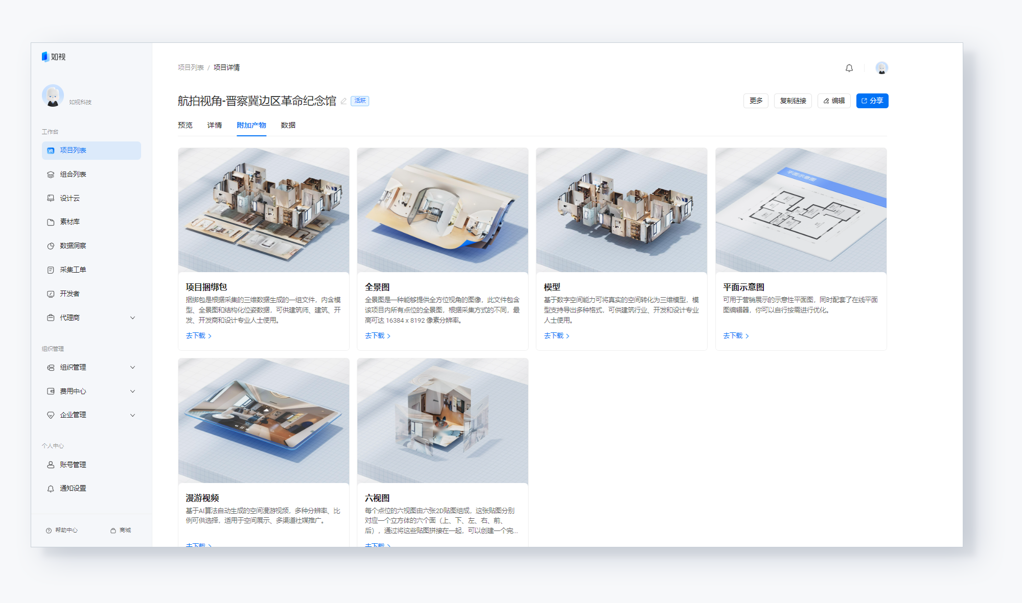
Task: Click the sidebar profile avatar
Action: (x=53, y=96)
